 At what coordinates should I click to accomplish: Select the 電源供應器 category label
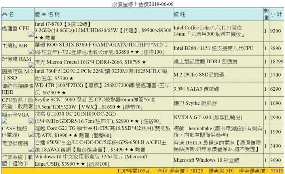[15, 144]
